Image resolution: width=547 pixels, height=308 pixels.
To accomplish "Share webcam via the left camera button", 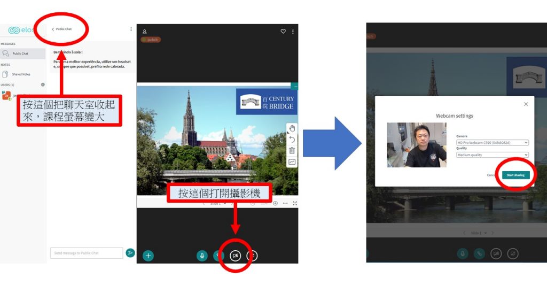I will [236, 256].
